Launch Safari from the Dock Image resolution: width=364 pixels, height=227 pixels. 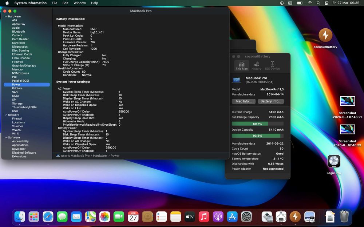[48, 217]
